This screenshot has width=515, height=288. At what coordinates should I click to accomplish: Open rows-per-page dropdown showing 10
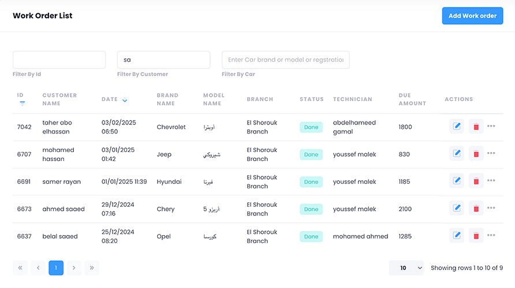pyautogui.click(x=406, y=268)
